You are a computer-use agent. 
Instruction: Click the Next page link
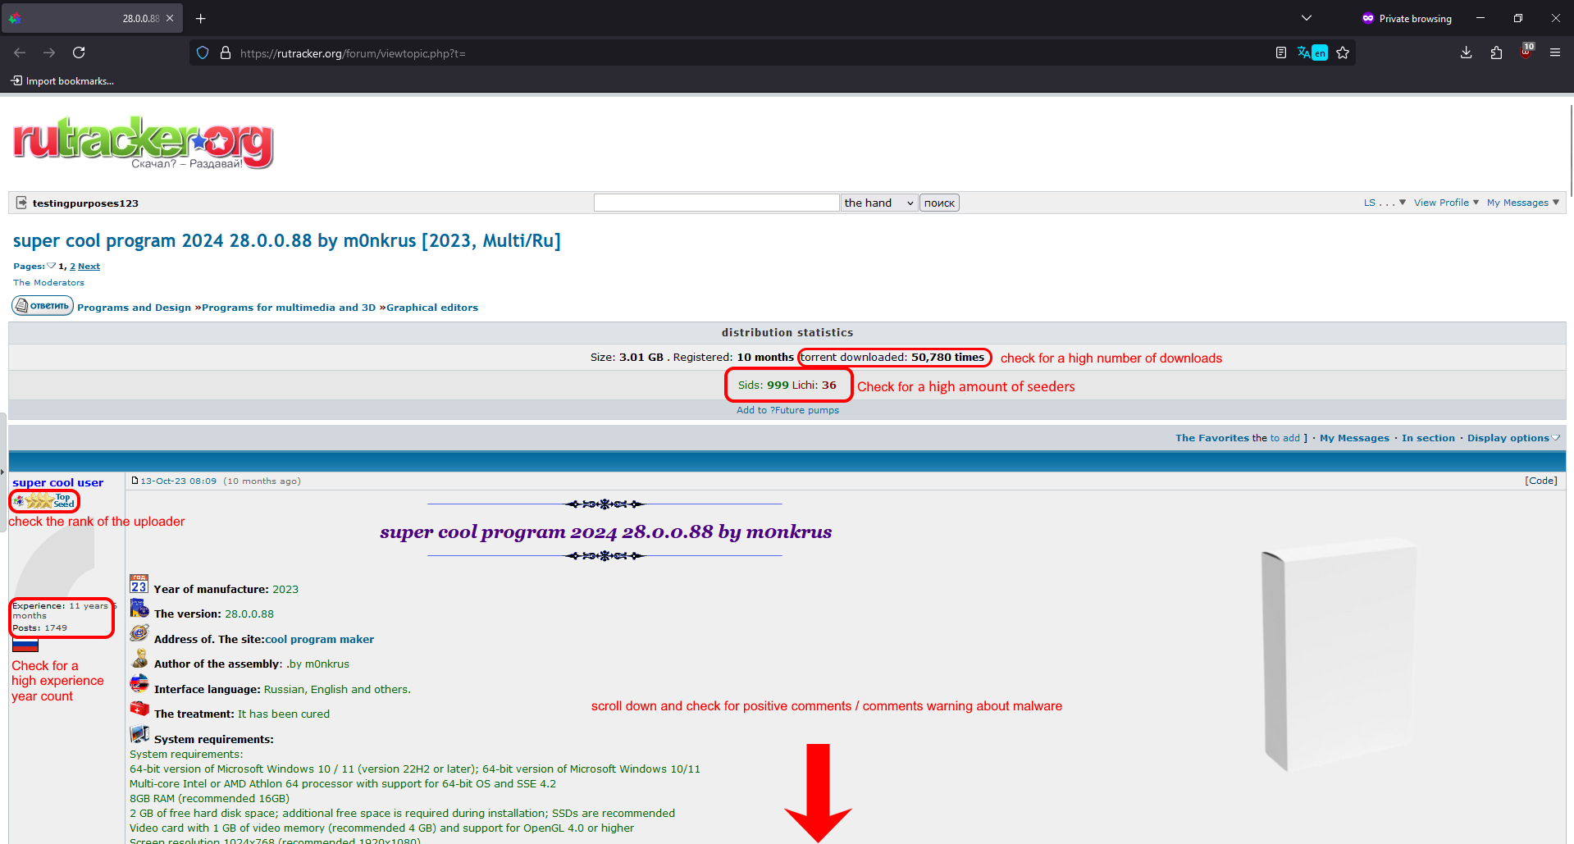pos(89,266)
